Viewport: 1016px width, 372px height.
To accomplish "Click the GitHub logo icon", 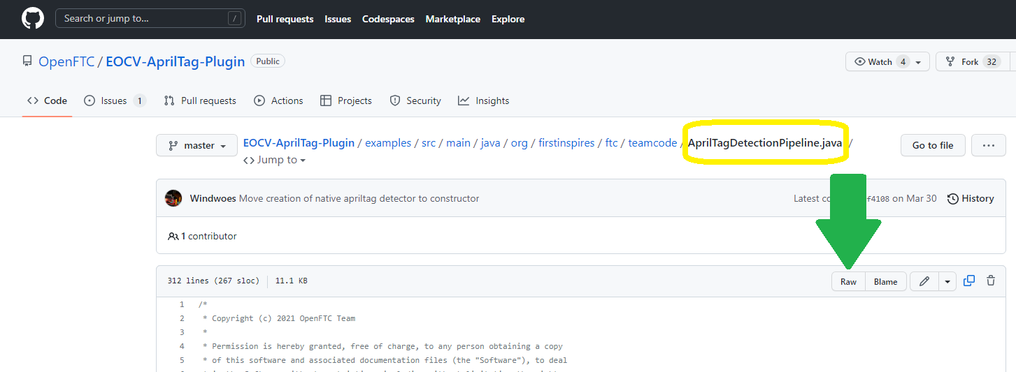I will click(x=33, y=19).
